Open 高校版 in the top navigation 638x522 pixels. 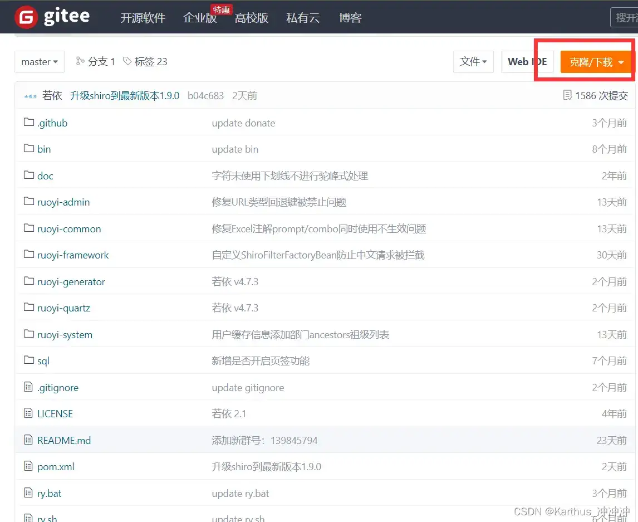252,18
